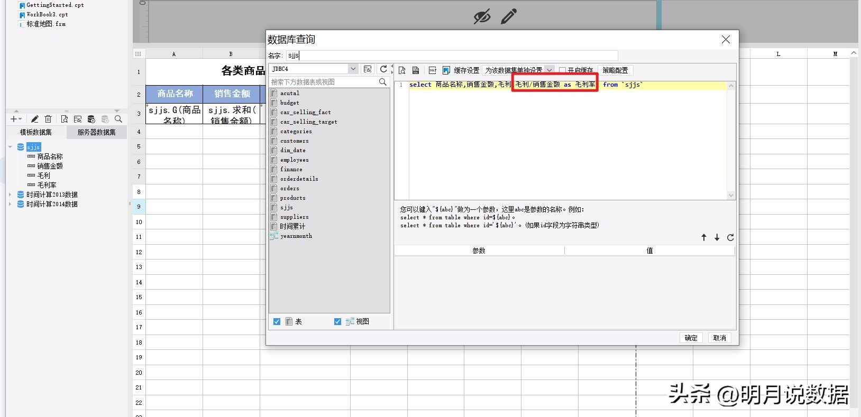This screenshot has height=417, width=861.
Task: Click the 策略配置 button
Action: (615, 70)
